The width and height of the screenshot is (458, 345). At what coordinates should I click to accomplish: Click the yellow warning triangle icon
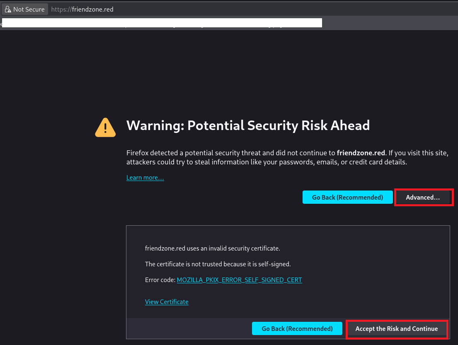tap(106, 127)
